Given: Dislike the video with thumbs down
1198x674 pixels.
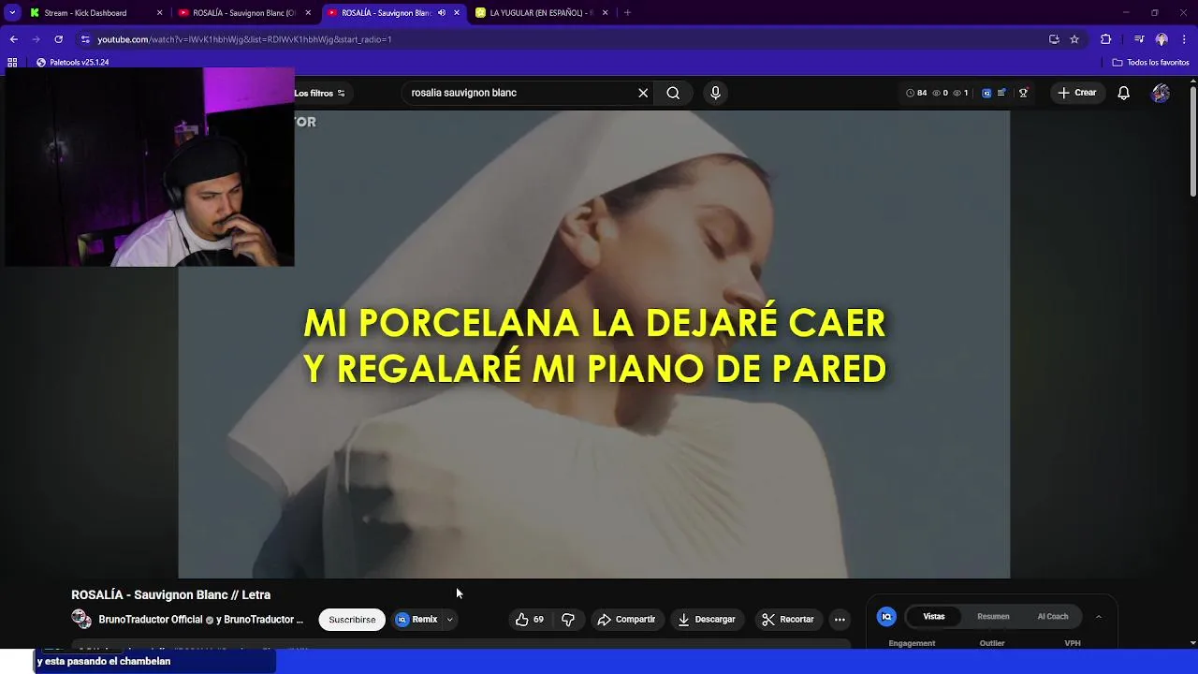Looking at the screenshot, I should coord(568,620).
